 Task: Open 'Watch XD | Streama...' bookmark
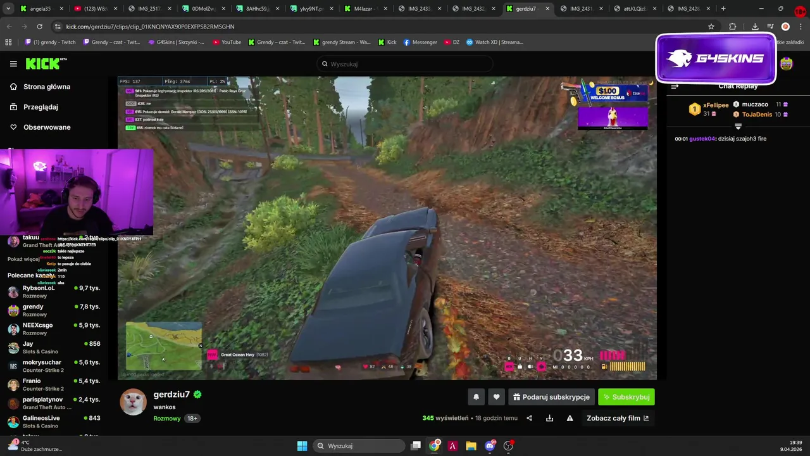pos(495,42)
